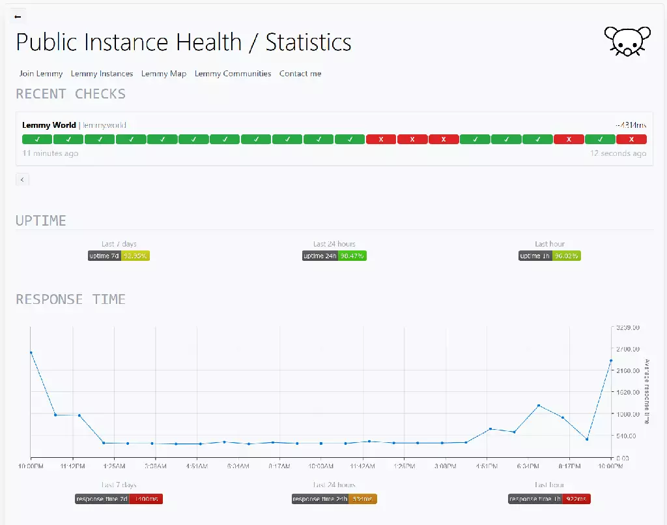Click the 8:17PM label on the chart axis

[x=569, y=466]
